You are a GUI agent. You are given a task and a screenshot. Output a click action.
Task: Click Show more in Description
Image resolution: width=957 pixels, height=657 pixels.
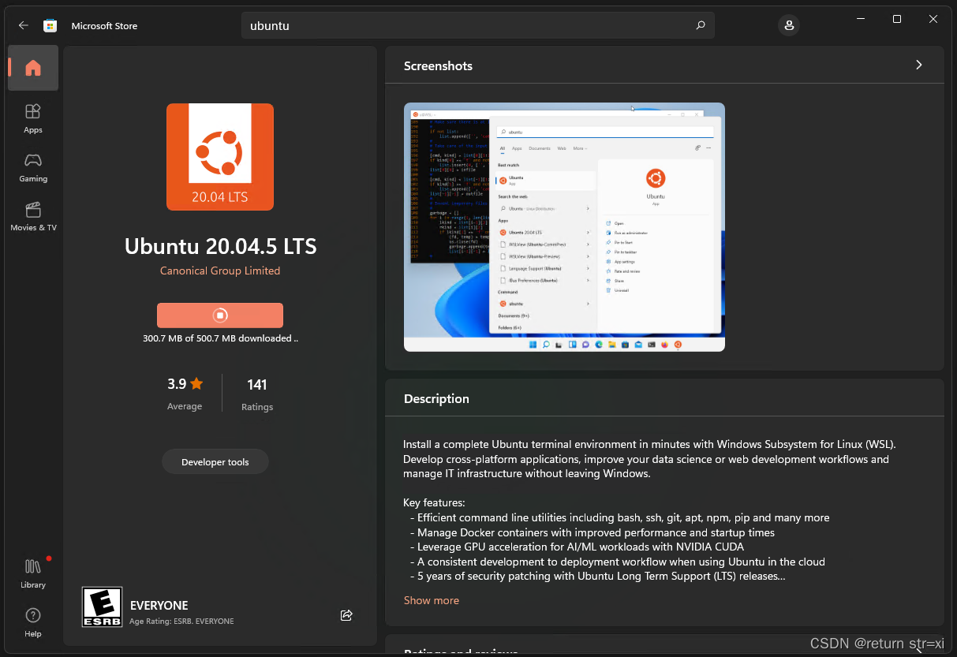point(431,600)
